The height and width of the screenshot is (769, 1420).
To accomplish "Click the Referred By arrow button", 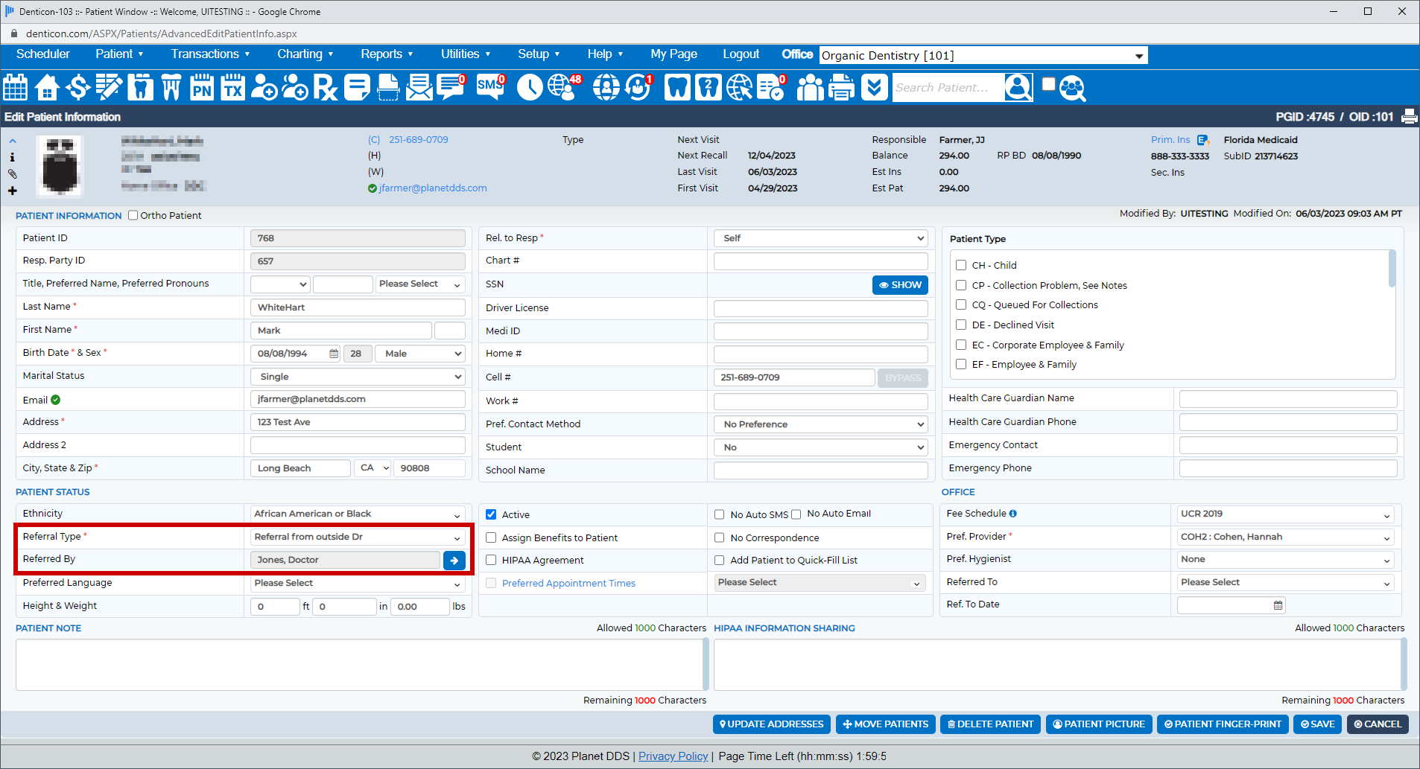I will [x=454, y=561].
